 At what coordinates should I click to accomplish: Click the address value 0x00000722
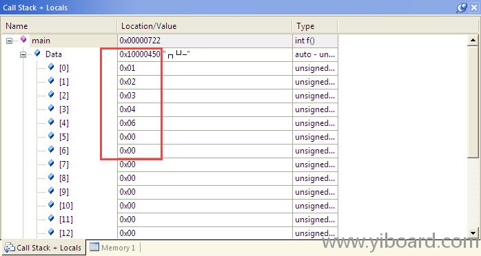click(140, 41)
